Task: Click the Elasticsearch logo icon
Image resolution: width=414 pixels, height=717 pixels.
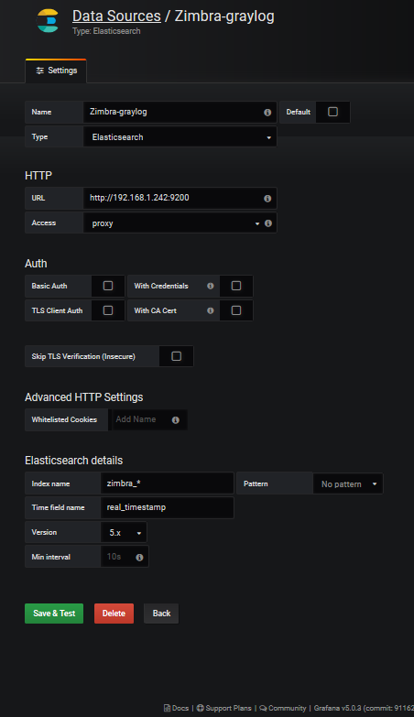Action: 48,21
